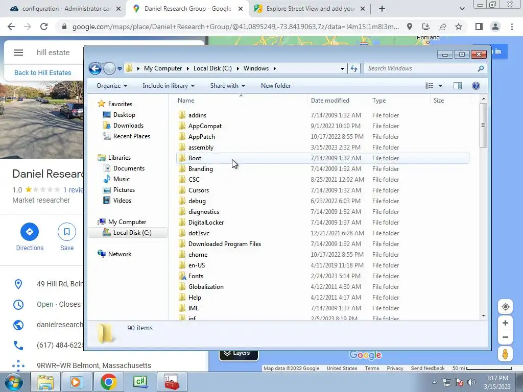
Task: Open the Google Maps hamburger menu
Action: click(x=18, y=53)
